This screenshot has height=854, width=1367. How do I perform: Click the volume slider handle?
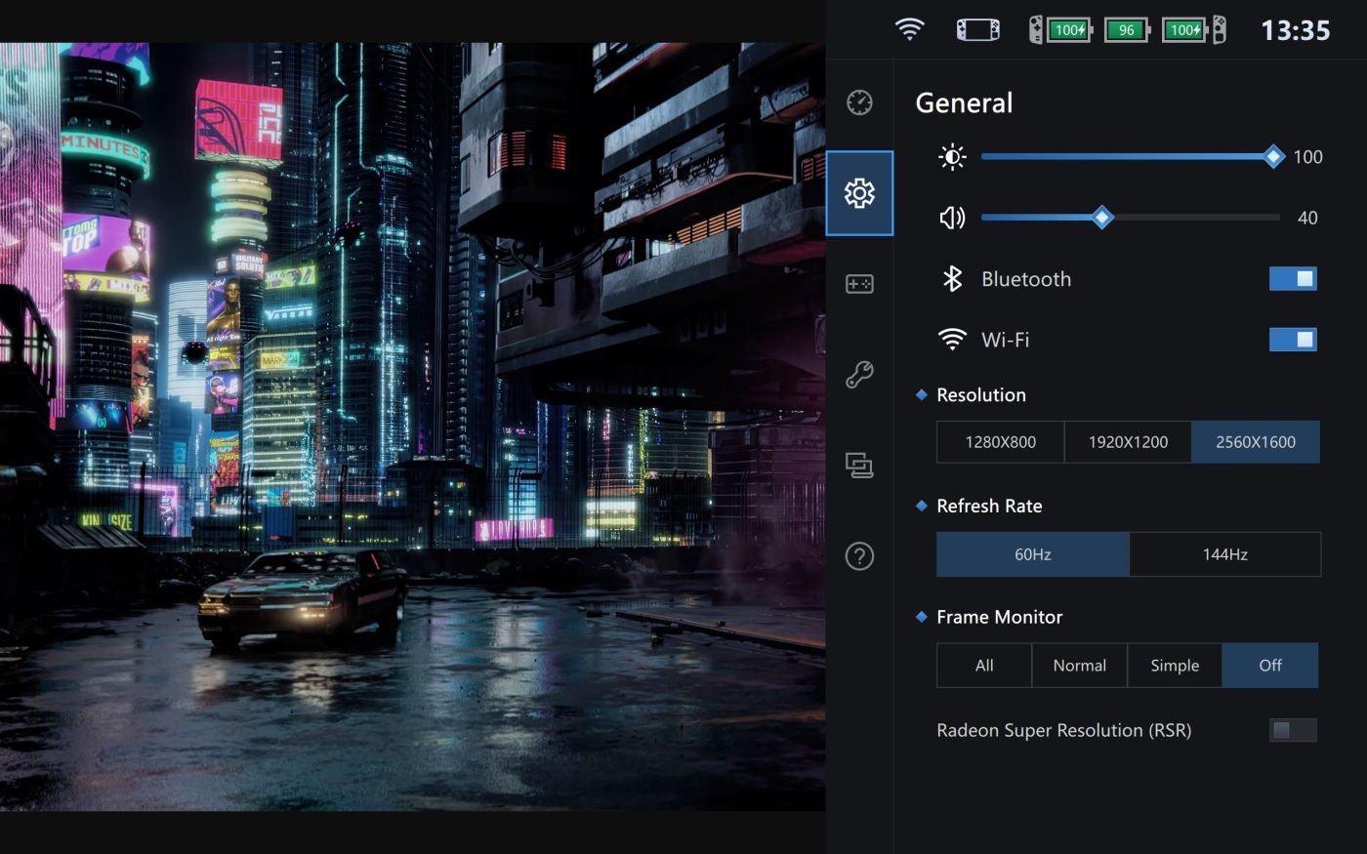1102,218
